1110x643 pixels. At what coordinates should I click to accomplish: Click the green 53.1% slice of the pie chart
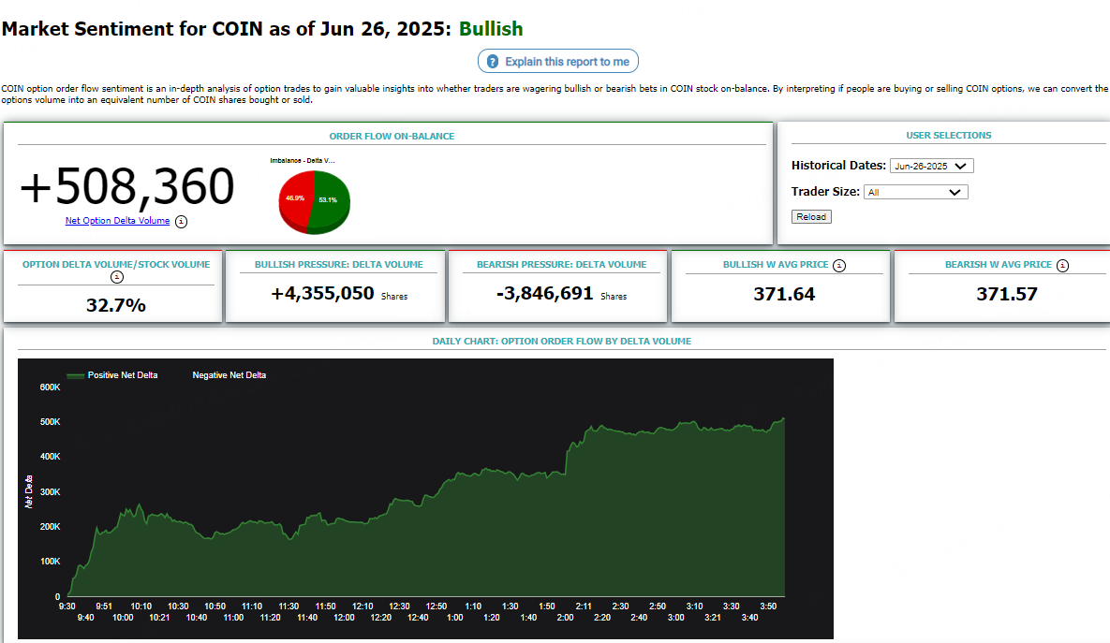click(330, 201)
